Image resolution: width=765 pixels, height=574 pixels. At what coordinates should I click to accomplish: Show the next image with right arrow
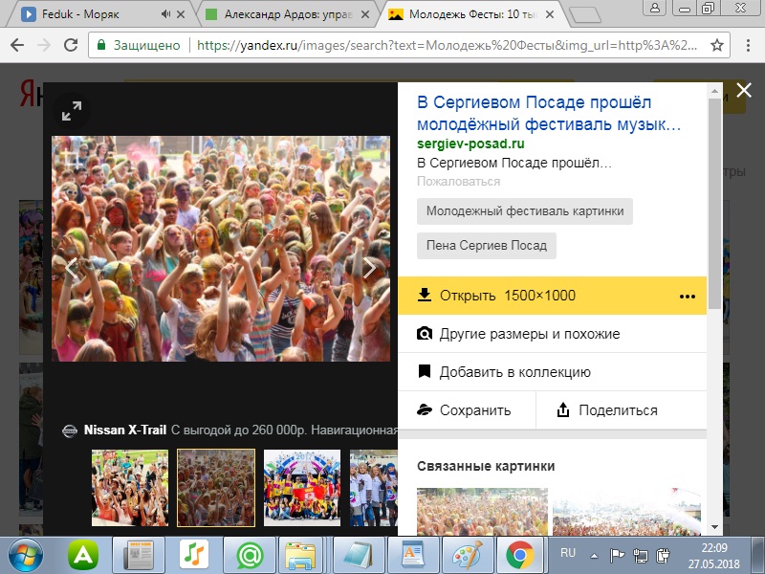[370, 268]
